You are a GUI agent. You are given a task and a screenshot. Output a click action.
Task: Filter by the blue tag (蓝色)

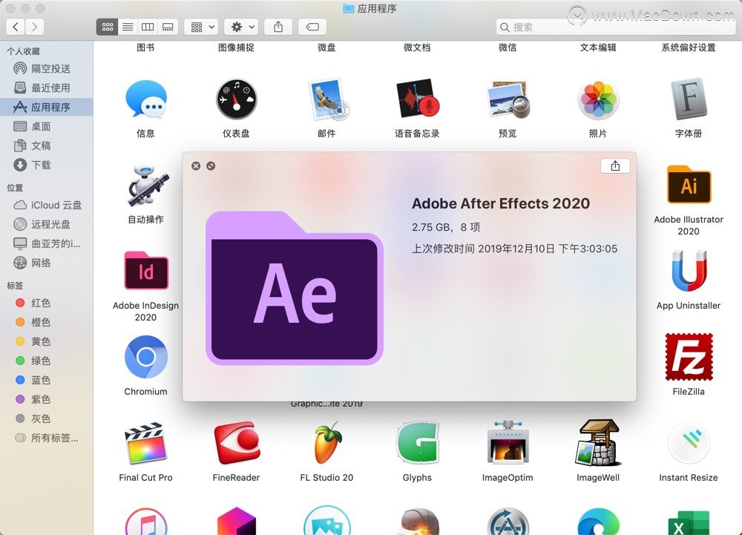tap(46, 381)
